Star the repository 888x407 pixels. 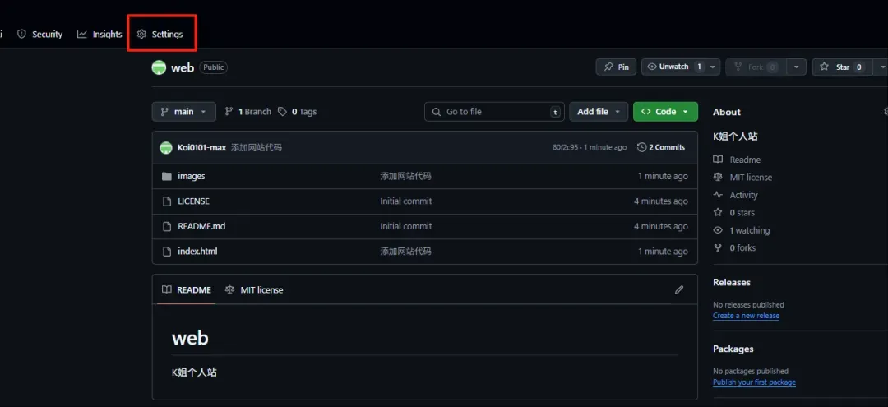[843, 67]
